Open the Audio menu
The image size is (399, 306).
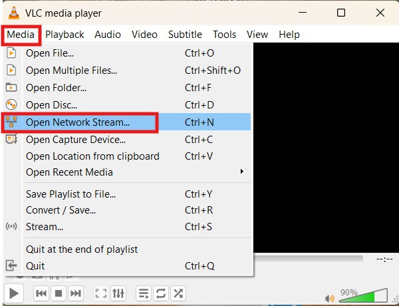pos(108,35)
